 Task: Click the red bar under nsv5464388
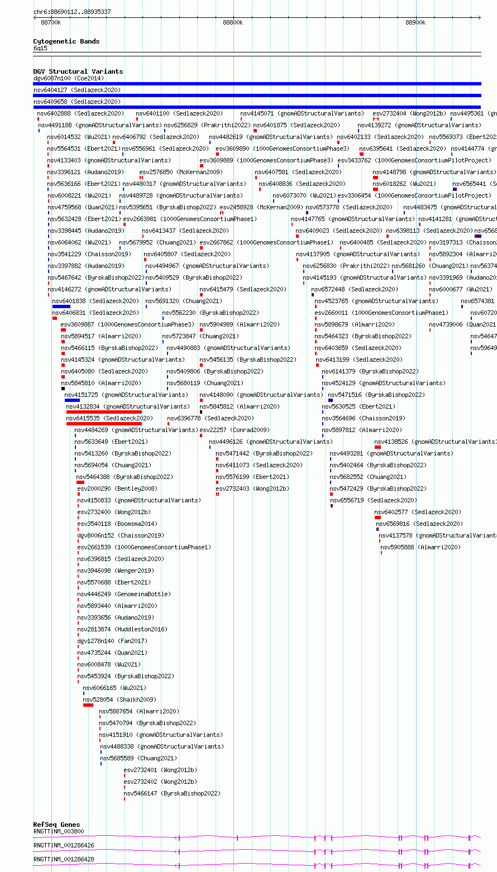pos(80,482)
